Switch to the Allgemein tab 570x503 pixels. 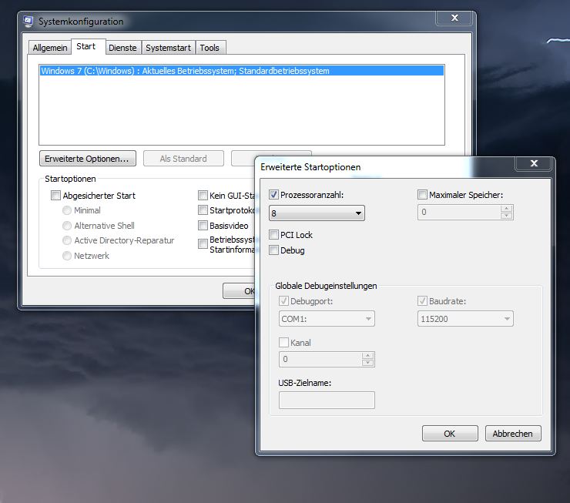pyautogui.click(x=50, y=48)
